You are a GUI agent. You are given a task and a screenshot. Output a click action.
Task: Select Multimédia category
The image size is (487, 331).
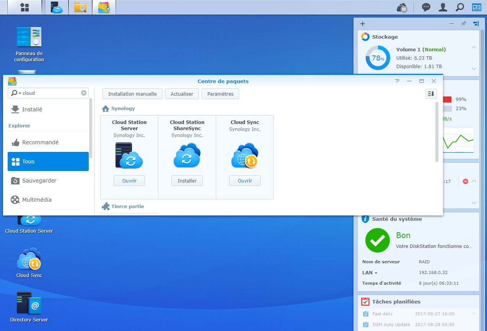click(x=48, y=200)
